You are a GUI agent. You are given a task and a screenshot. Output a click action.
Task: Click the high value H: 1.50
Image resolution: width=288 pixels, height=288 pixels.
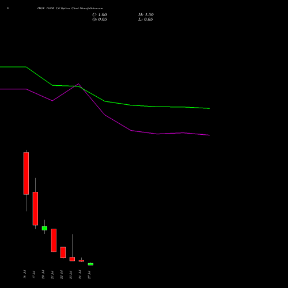point(146,15)
